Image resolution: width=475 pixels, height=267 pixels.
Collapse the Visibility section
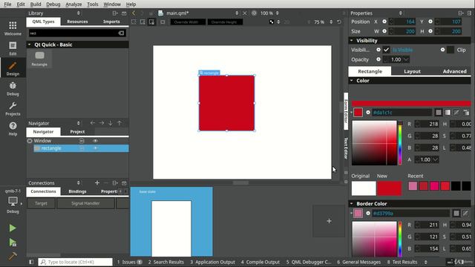click(x=351, y=40)
